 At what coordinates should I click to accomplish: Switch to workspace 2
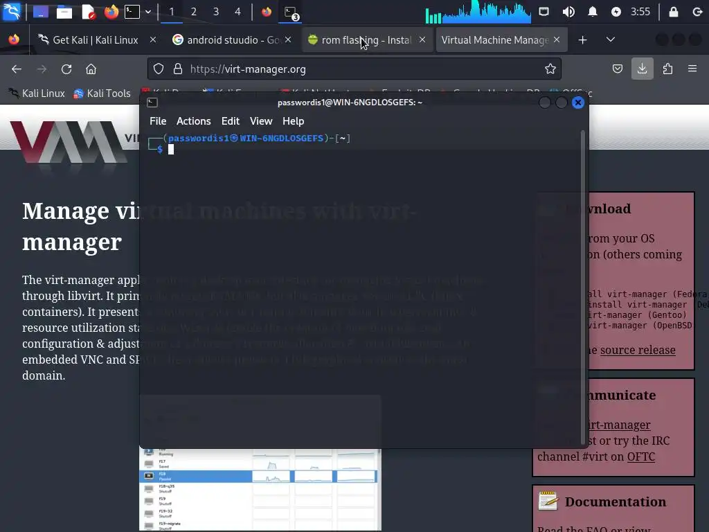coord(194,12)
